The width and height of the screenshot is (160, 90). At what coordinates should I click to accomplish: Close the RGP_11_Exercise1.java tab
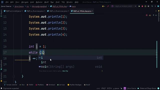pos(45,11)
